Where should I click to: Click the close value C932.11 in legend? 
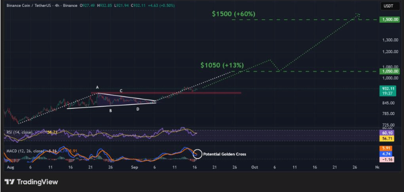coord(139,5)
